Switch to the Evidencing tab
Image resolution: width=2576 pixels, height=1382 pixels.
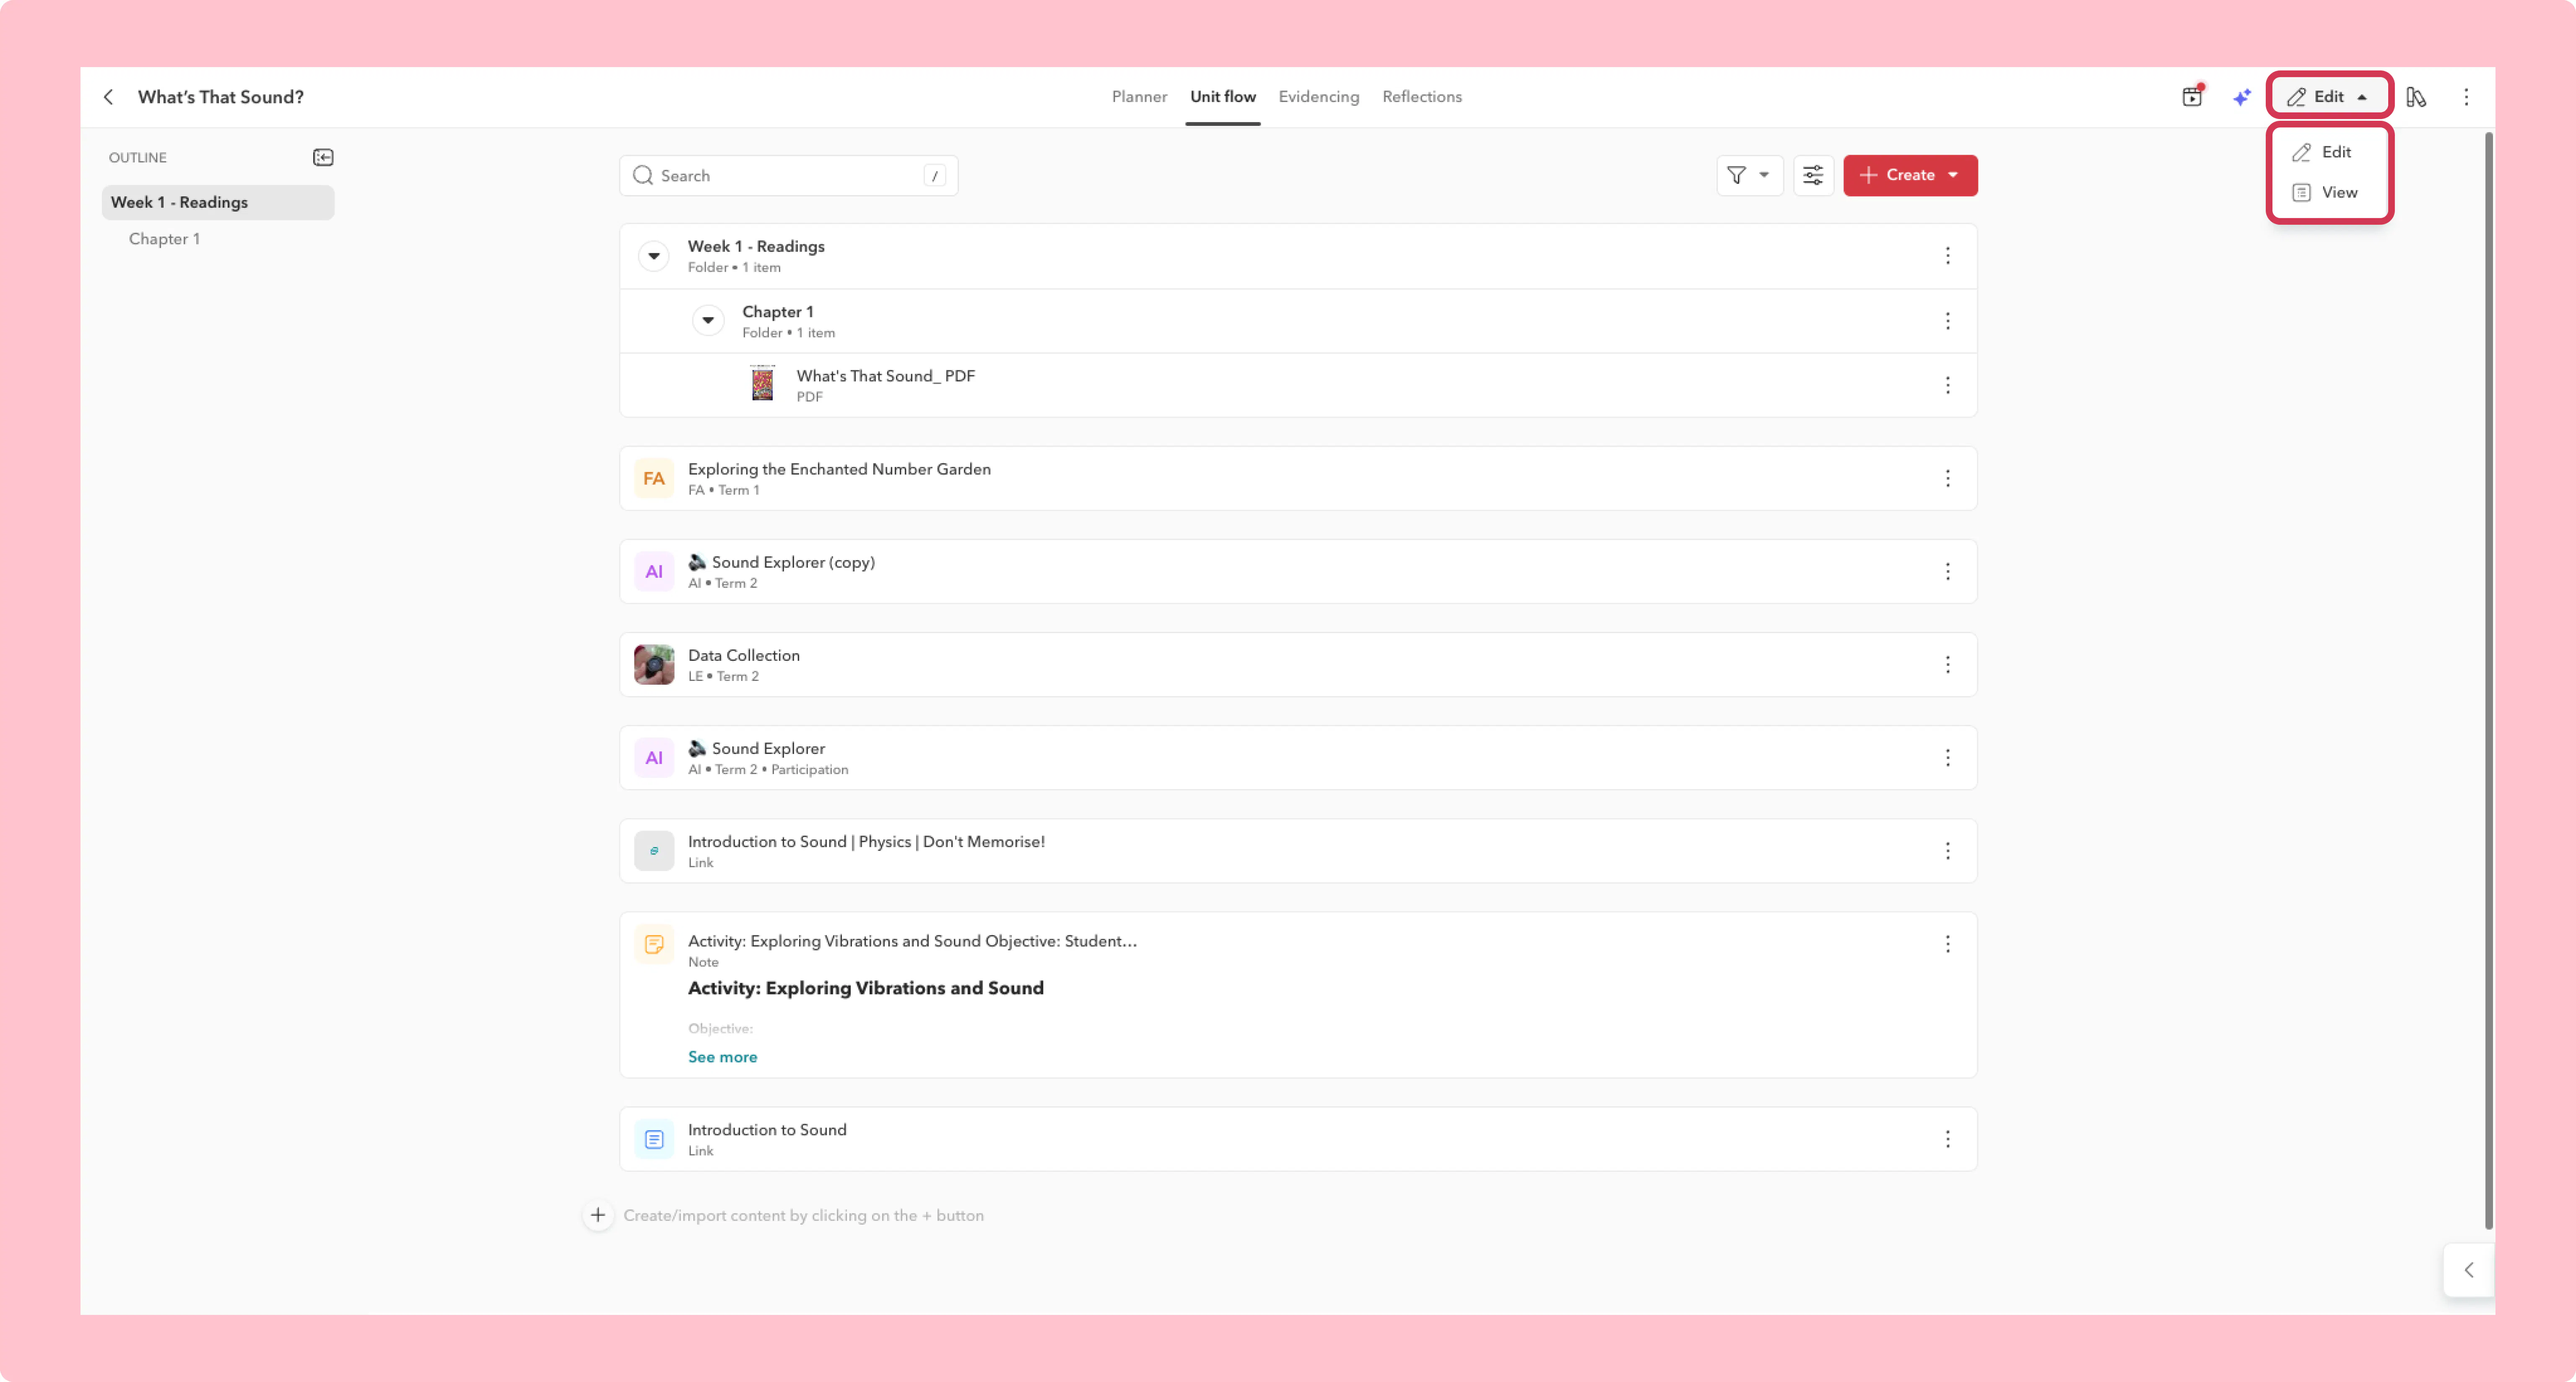pos(1318,97)
